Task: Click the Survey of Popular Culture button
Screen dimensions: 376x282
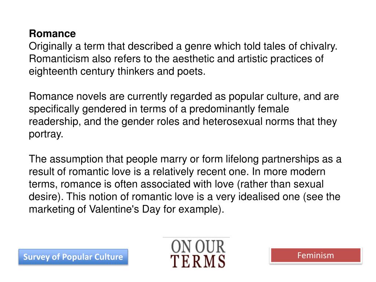Action: pyautogui.click(x=73, y=257)
